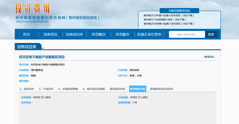Click the 合作方式 value 独资，合资

pyautogui.click(x=136, y=76)
